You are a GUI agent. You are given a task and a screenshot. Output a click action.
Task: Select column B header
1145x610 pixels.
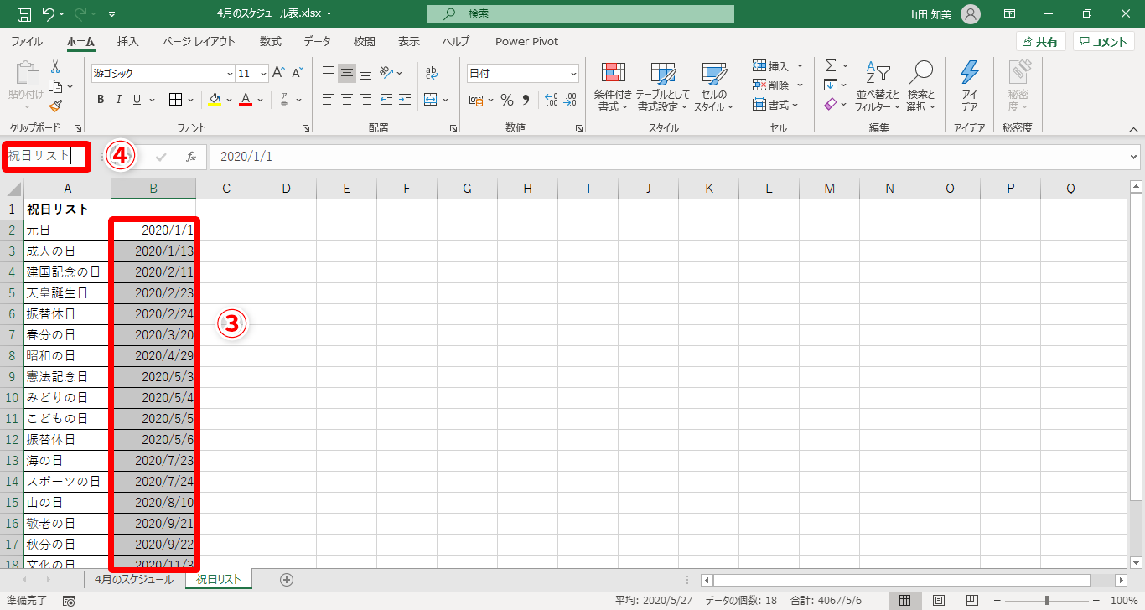(153, 189)
